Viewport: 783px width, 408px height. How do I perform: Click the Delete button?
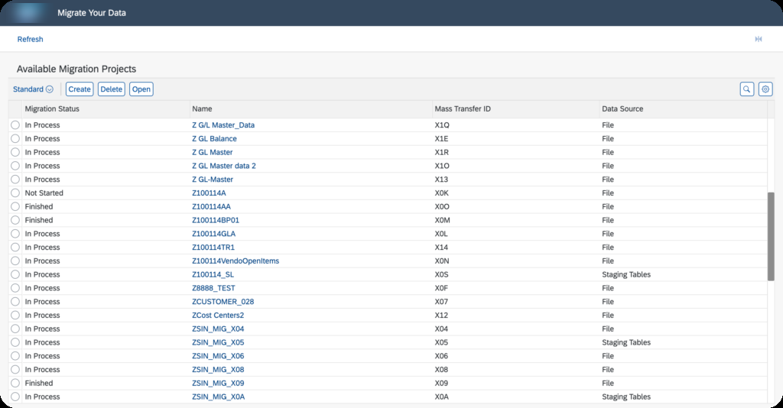pos(112,89)
